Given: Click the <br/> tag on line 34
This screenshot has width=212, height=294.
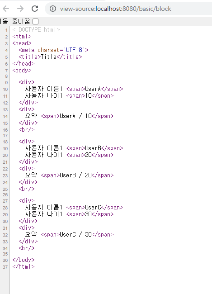Looking at the screenshot, I should 27,248.
